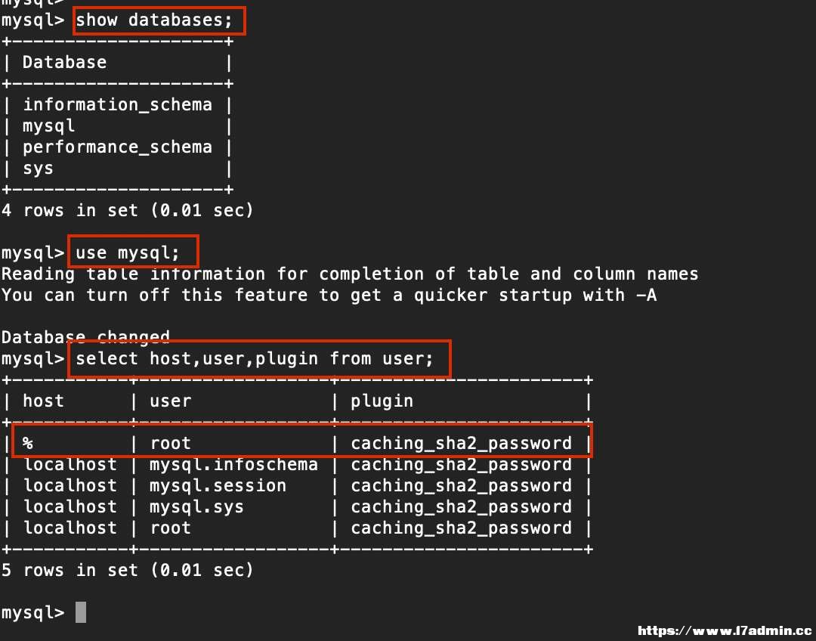Image resolution: width=816 pixels, height=641 pixels.
Task: Click caching_sha2_password in the highlighted root row
Action: click(461, 444)
